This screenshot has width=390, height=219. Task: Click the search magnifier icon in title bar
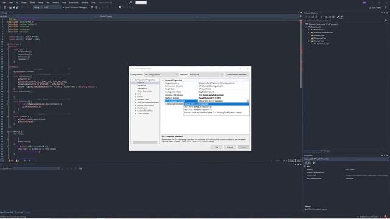130,2
